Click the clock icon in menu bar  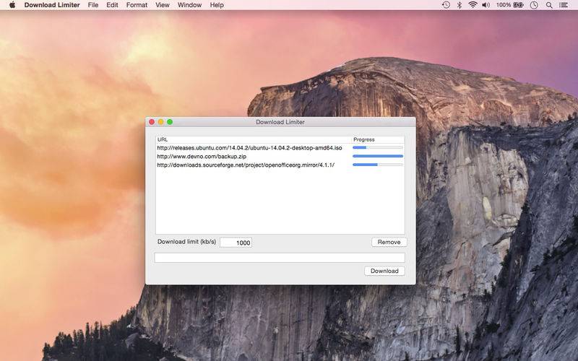click(x=534, y=5)
